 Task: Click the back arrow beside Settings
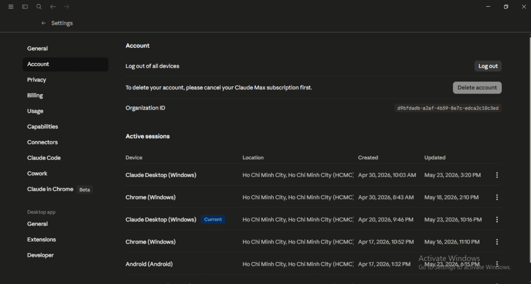(44, 23)
